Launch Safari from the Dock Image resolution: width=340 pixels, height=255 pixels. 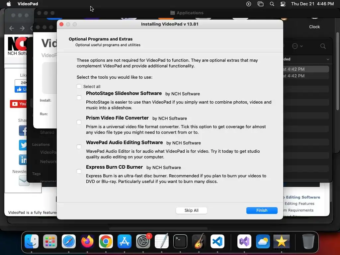(x=69, y=241)
